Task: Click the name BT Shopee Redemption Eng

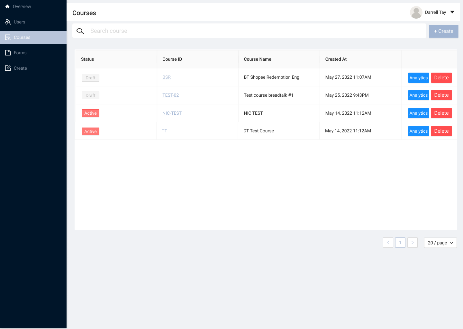Action: [x=272, y=77]
